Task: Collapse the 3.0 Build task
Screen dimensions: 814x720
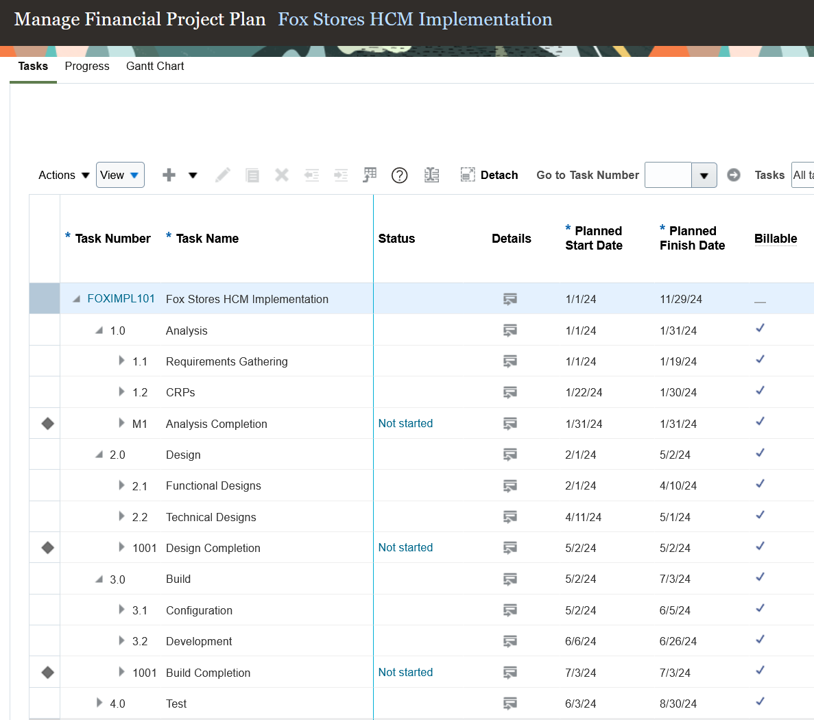Action: coord(99,579)
